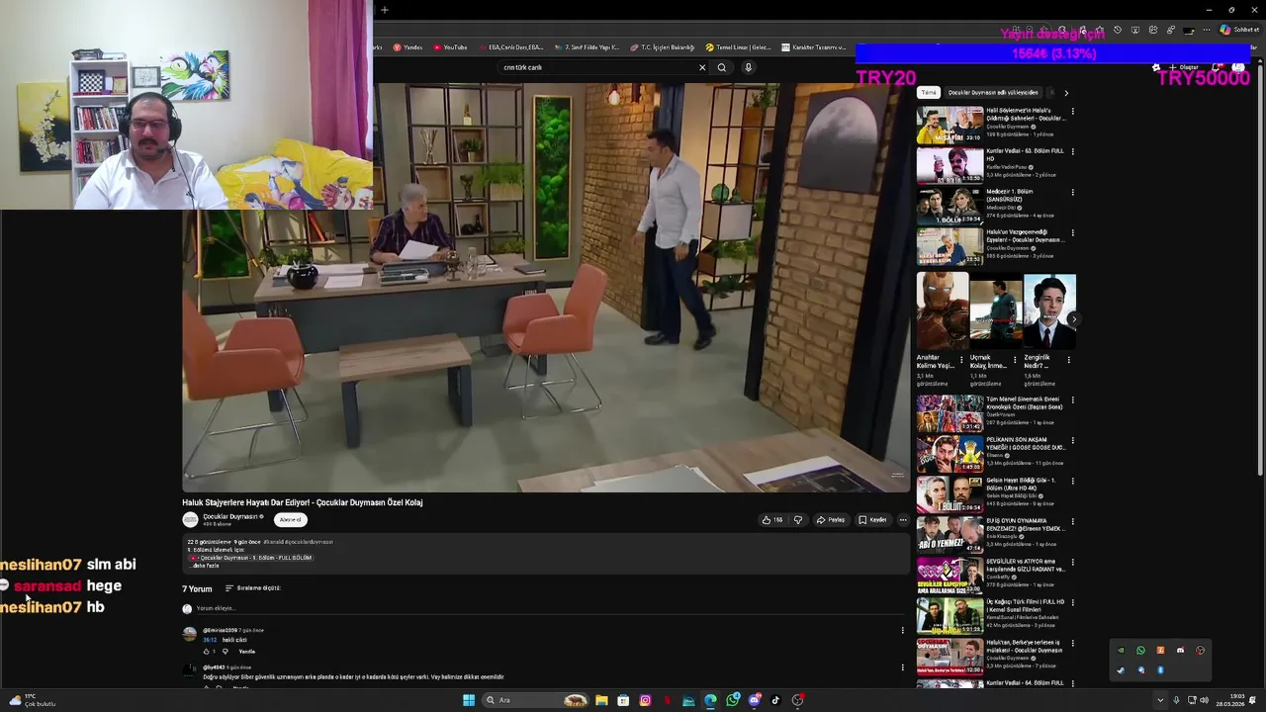1266x712 pixels.
Task: Expand the description with daha fazla
Action: 206,566
